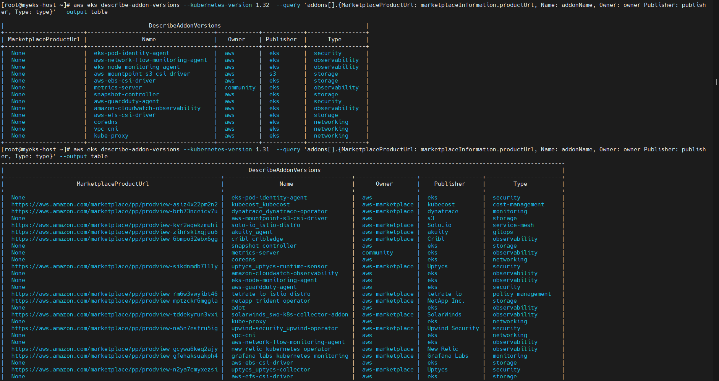This screenshot has width=719, height=381.
Task: Click the URL ending in prodview-tddekyrun3vxi
Action: click(x=114, y=315)
